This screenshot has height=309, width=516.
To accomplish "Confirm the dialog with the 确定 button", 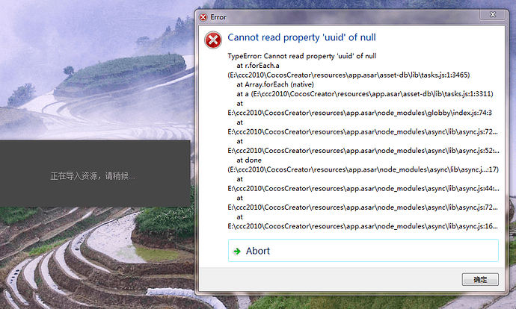I will 480,279.
